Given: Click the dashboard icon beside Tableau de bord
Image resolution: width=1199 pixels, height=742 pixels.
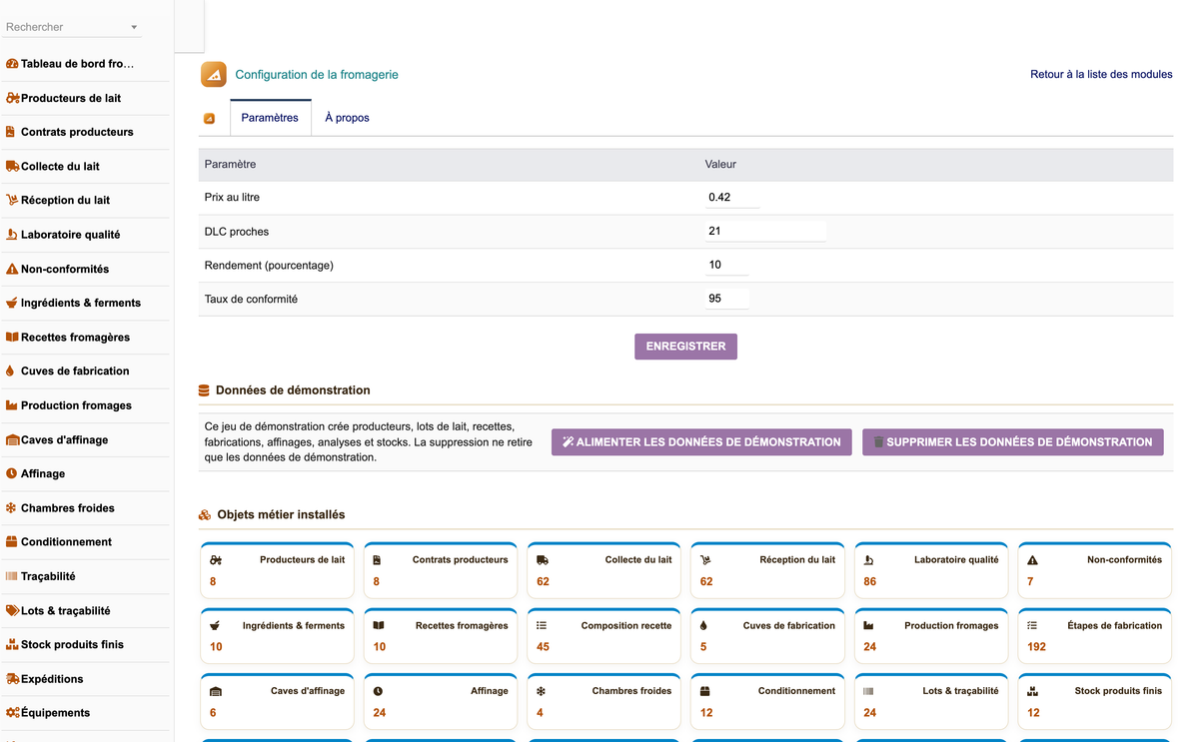Looking at the screenshot, I should [x=12, y=64].
